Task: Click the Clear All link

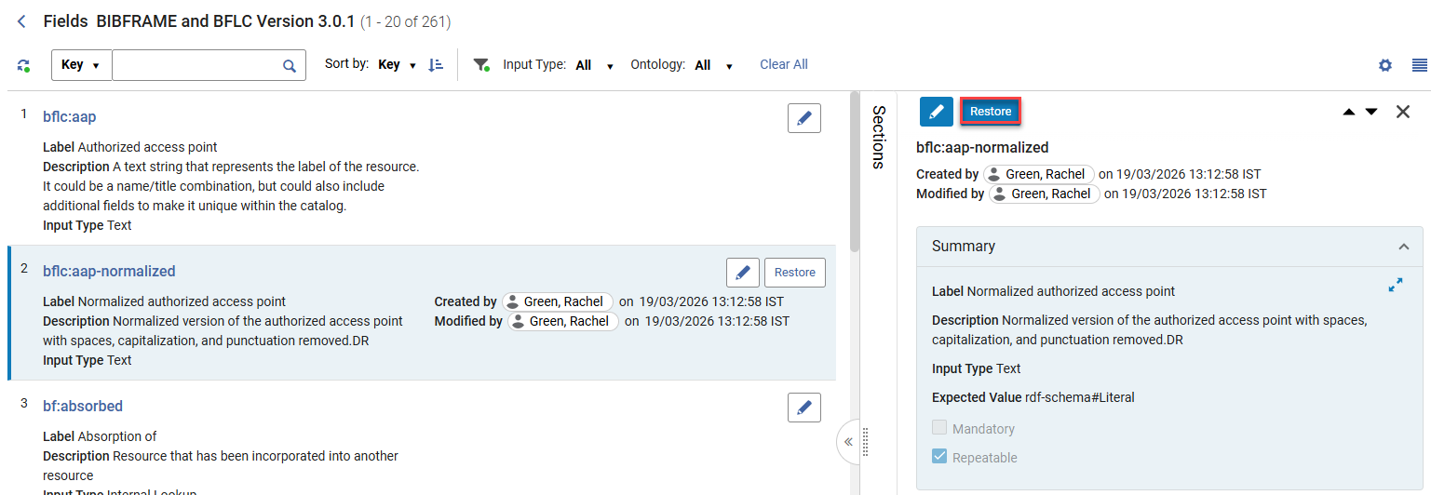Action: [783, 64]
